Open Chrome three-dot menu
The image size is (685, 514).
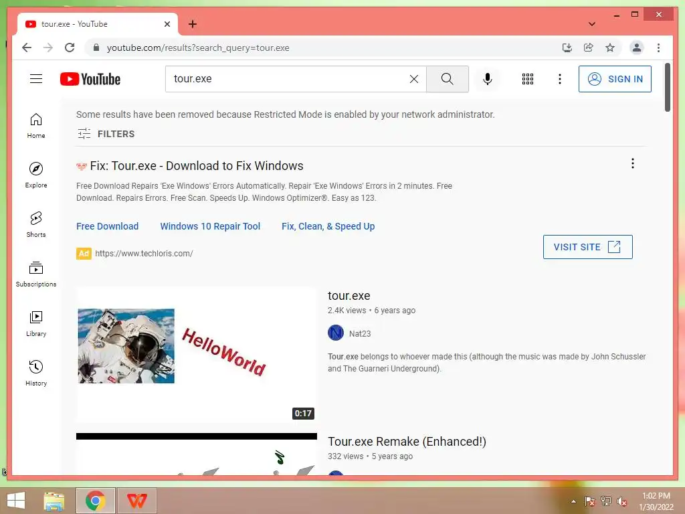pos(658,48)
